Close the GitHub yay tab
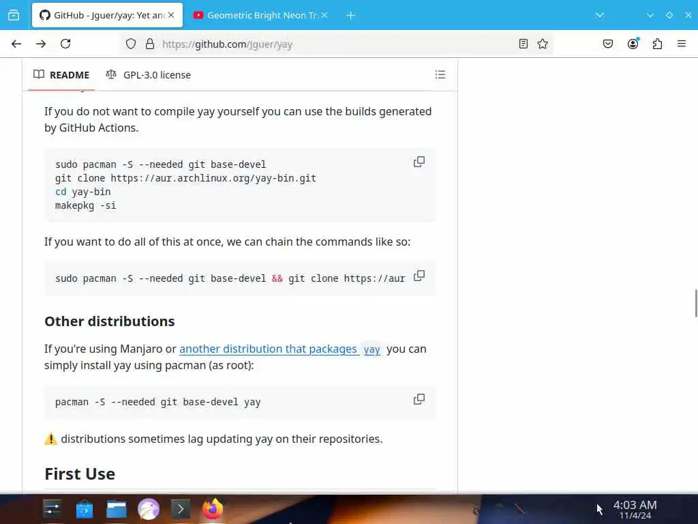Image resolution: width=698 pixels, height=524 pixels. tap(171, 15)
